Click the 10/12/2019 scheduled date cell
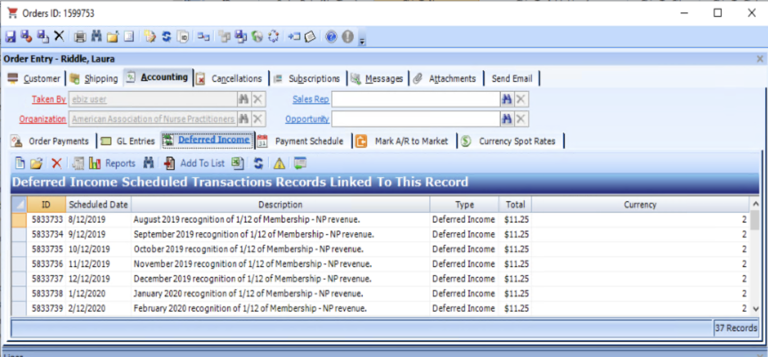This screenshot has width=768, height=357. 89,249
